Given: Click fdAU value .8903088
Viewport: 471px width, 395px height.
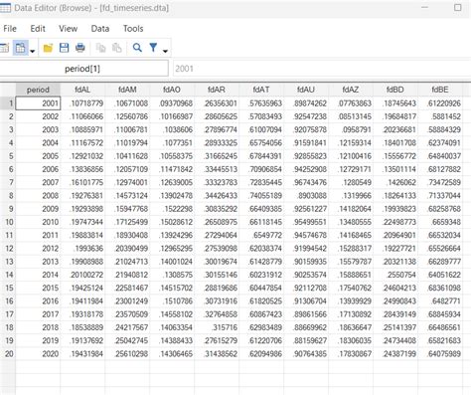Looking at the screenshot, I should click(306, 196).
